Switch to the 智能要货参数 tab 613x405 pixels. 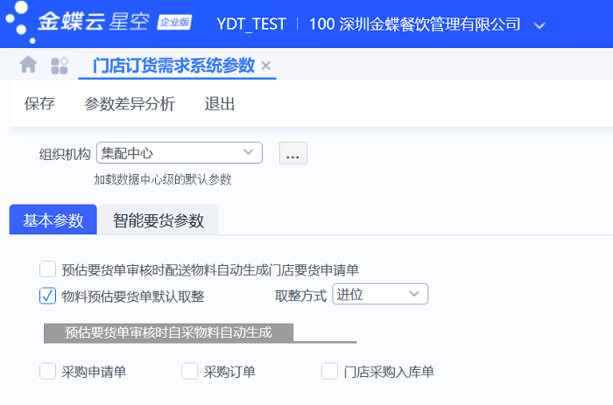[159, 220]
